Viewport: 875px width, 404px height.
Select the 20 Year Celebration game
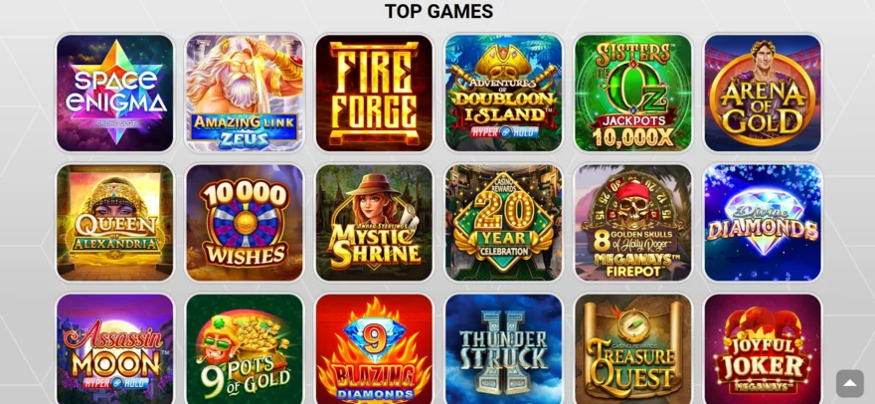(x=503, y=222)
